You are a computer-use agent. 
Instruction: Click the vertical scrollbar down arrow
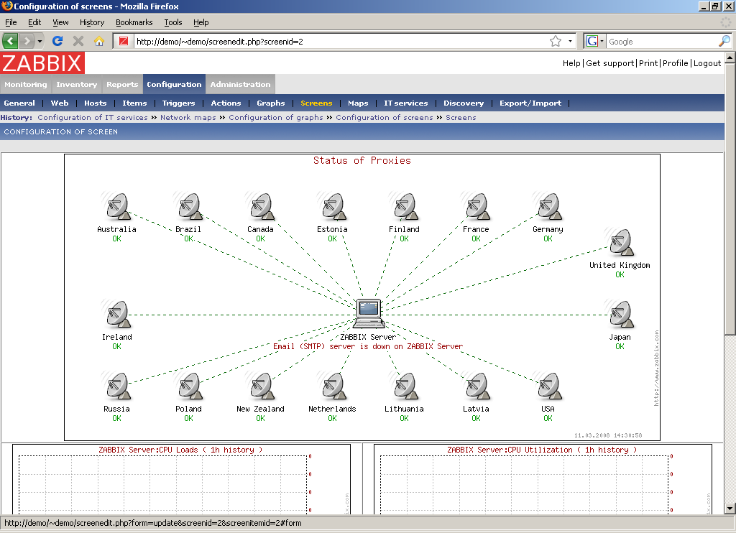point(730,508)
